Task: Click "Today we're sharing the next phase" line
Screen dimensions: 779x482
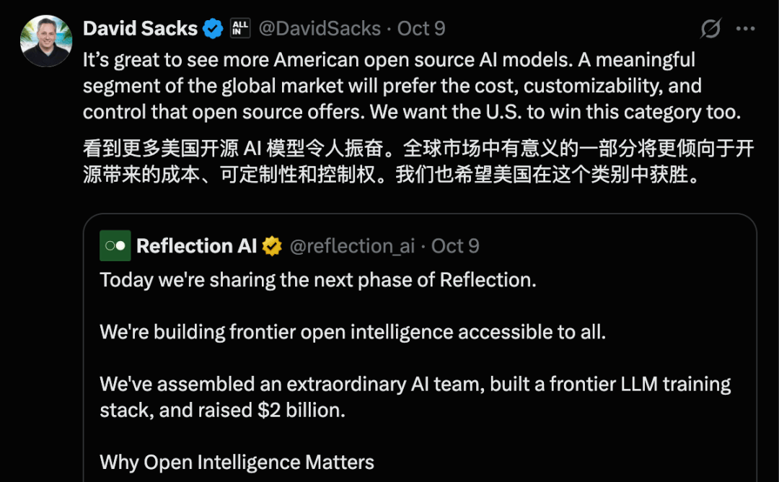Action: 317,280
